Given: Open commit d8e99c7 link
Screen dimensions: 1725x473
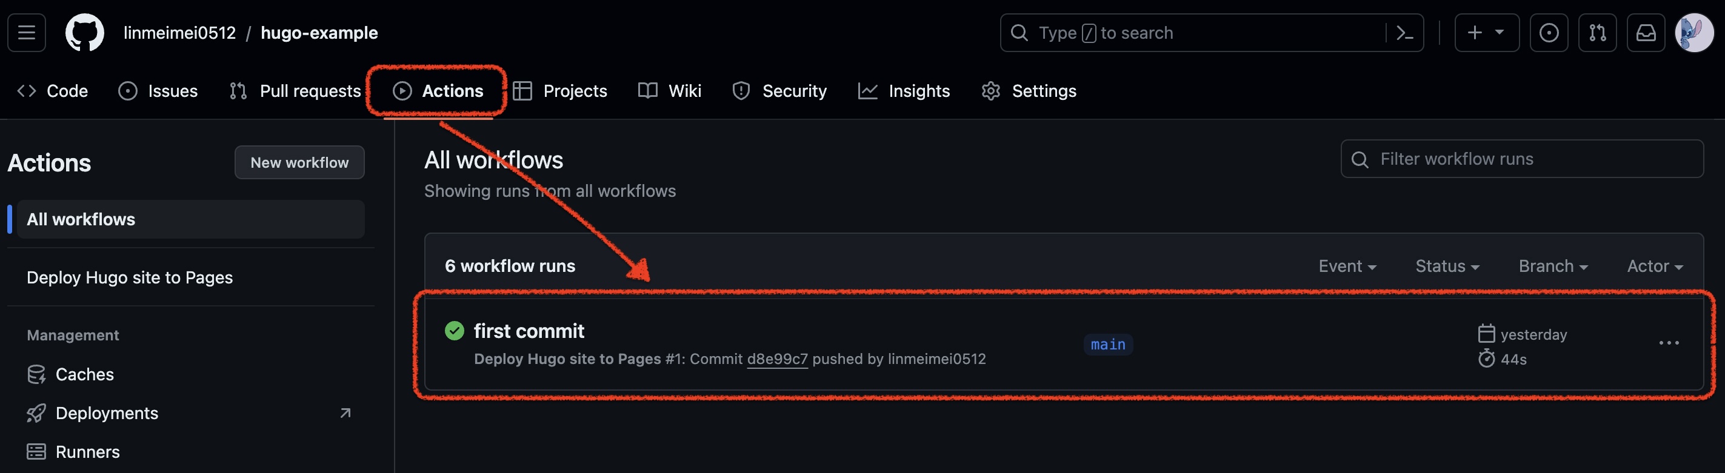Looking at the screenshot, I should coord(777,359).
